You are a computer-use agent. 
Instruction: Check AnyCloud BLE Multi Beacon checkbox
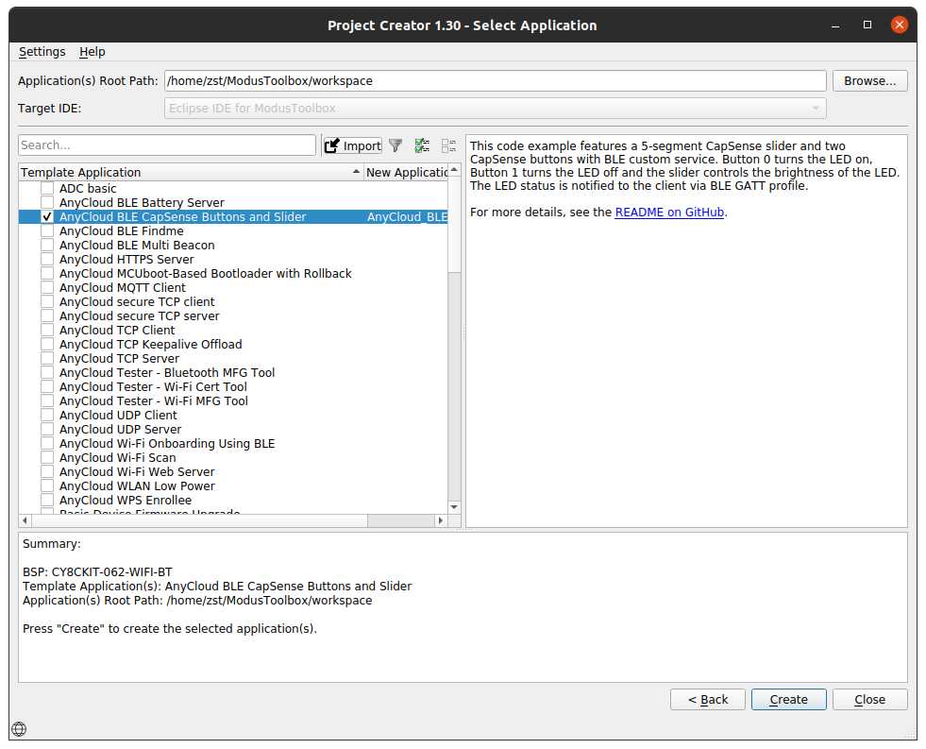coord(47,246)
